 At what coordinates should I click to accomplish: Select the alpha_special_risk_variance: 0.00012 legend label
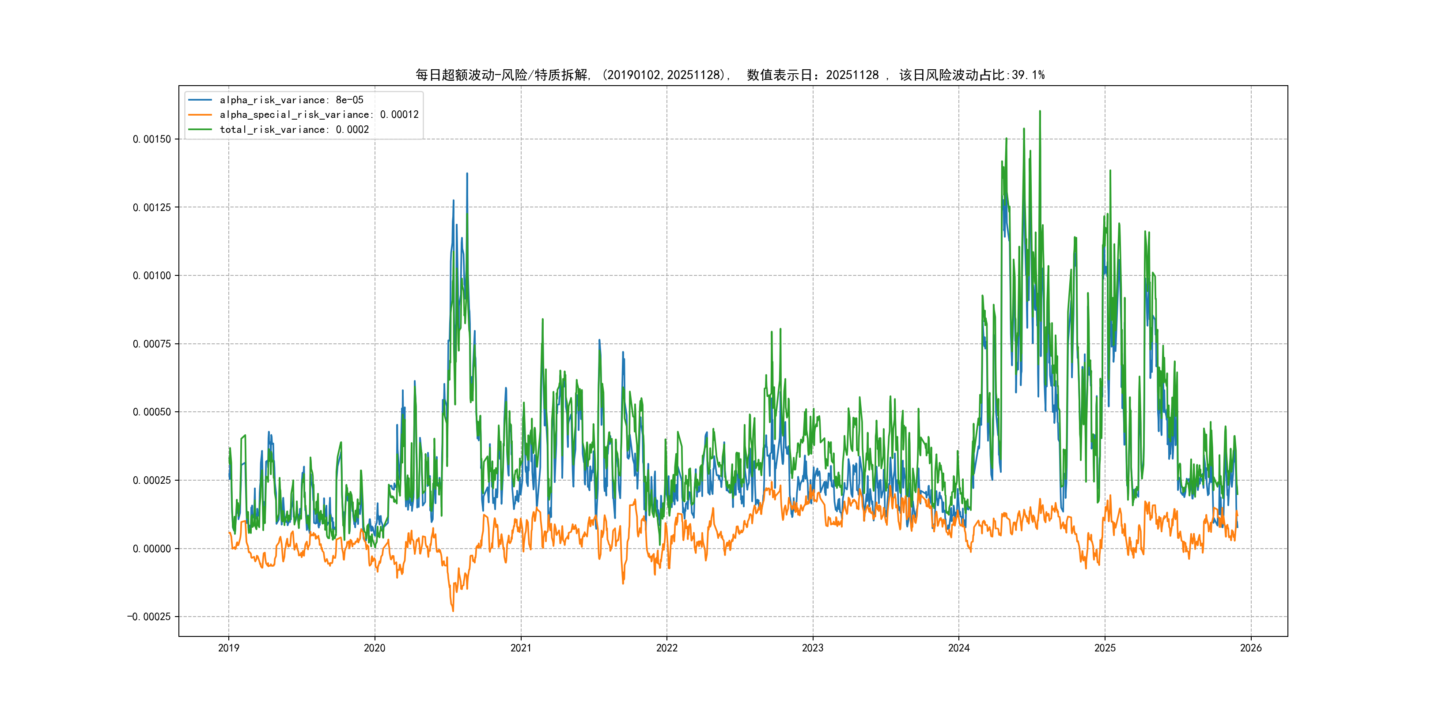(319, 115)
